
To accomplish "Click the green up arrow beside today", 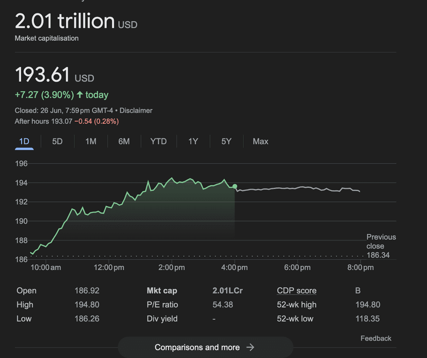I will [79, 95].
